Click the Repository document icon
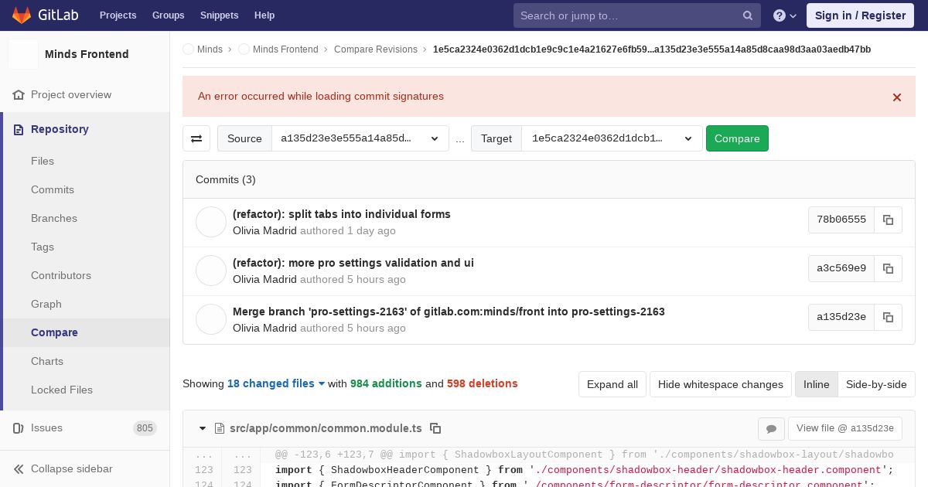928x487 pixels. click(19, 130)
